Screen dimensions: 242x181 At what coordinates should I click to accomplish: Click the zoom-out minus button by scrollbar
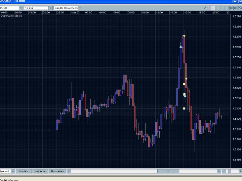coord(224,171)
